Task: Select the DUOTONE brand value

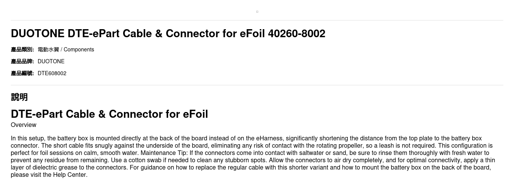Action: 51,61
